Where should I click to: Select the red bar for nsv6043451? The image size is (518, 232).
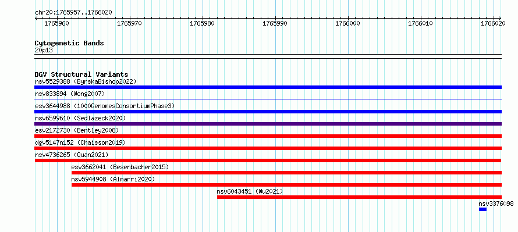tap(359, 197)
